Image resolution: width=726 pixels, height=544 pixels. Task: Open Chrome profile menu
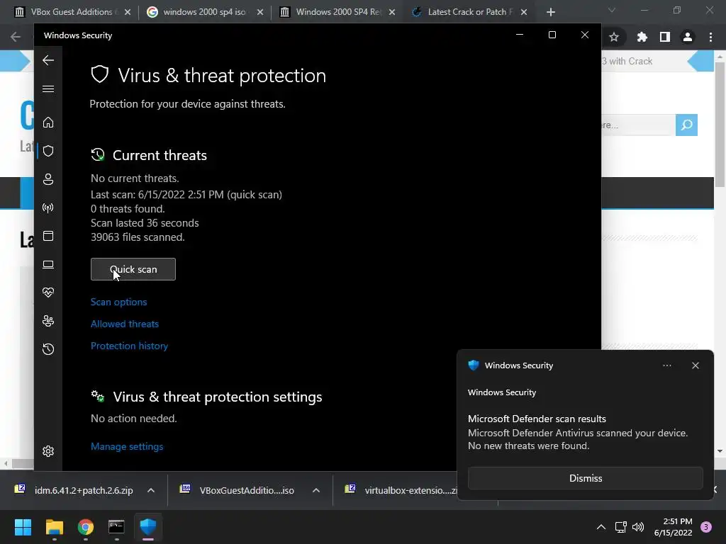coord(688,37)
